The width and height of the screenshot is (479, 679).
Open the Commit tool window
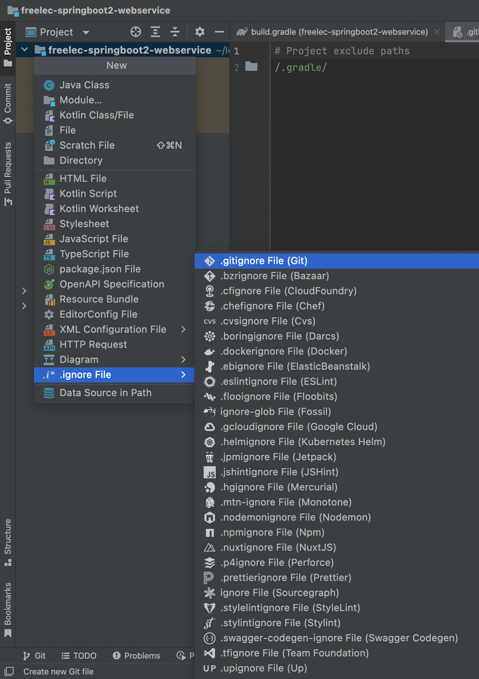coord(8,103)
